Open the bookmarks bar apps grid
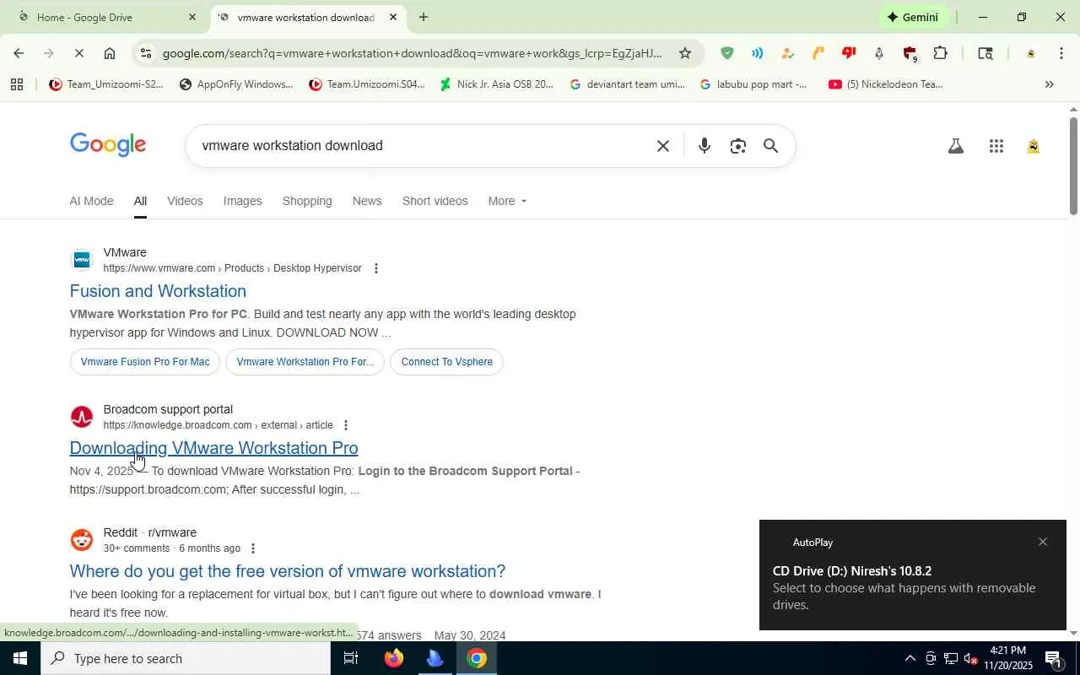Screen dimensions: 1080x675 (16, 84)
